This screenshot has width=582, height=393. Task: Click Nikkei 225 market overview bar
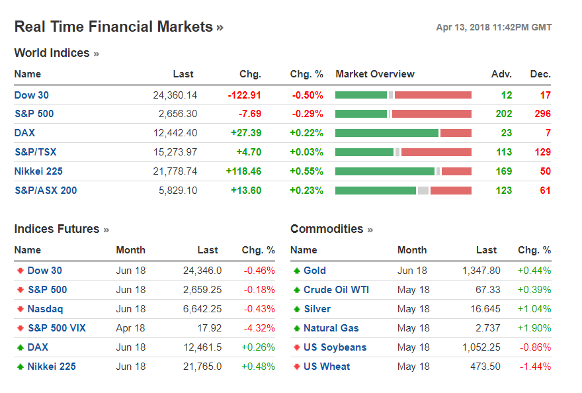(403, 171)
